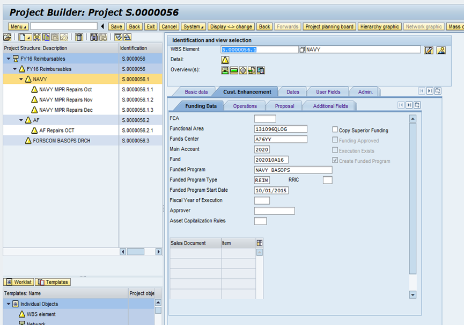This screenshot has width=464, height=325.
Task: Switch to the Basic data tab
Action: (x=196, y=92)
